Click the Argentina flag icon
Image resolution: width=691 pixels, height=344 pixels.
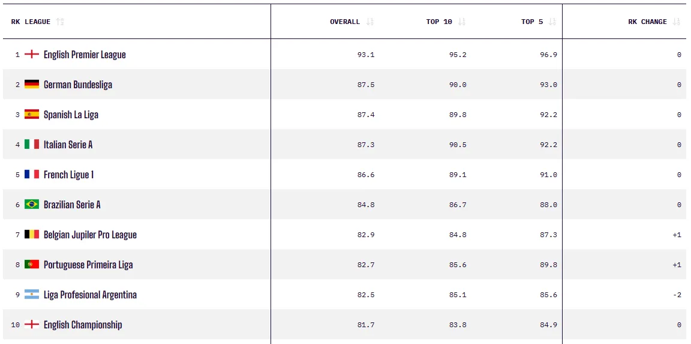pos(32,294)
